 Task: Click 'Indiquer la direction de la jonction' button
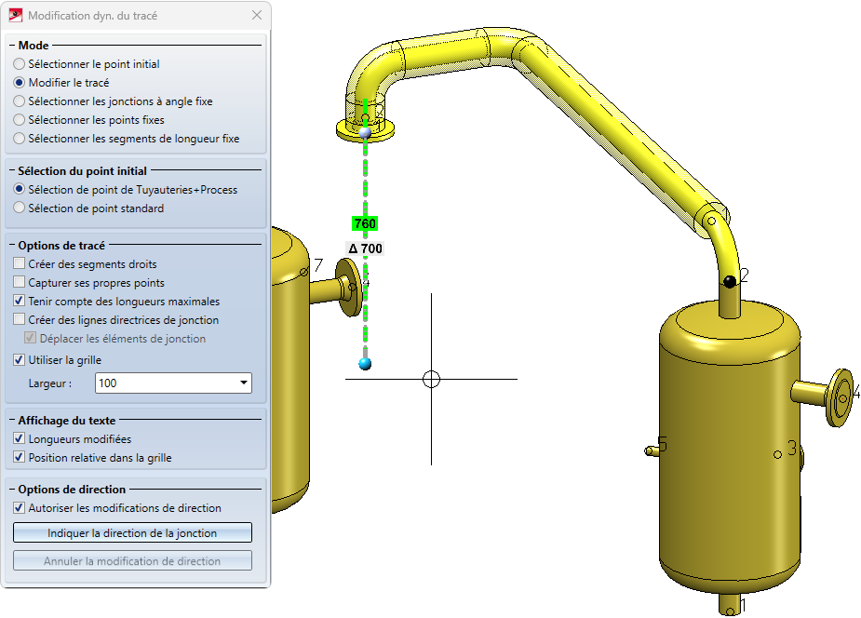pyautogui.click(x=132, y=533)
